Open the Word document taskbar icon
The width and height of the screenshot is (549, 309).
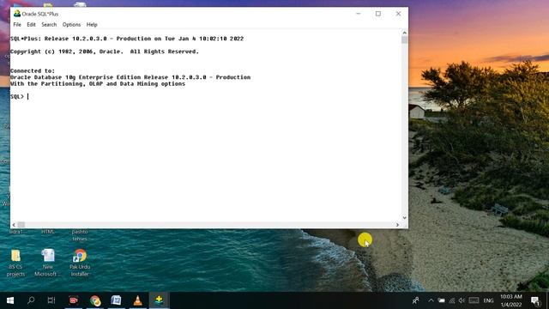click(x=117, y=300)
